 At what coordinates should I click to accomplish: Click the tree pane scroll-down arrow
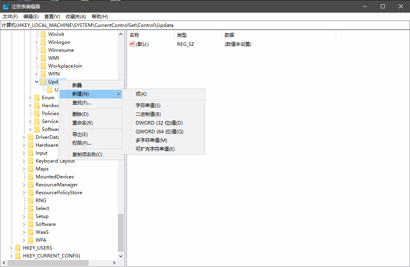tap(121, 256)
